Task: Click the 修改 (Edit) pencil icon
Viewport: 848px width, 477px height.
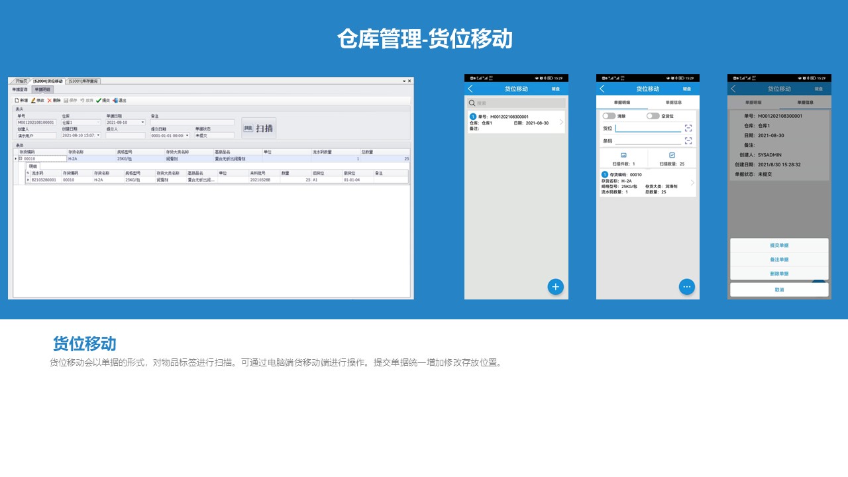Action: (33, 100)
